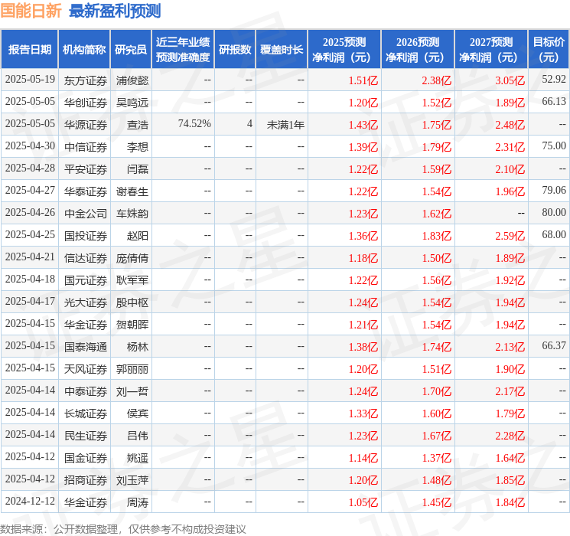Screen dimensions: 570x536
Task: Select the 国能日新 title text
Action: (31, 11)
